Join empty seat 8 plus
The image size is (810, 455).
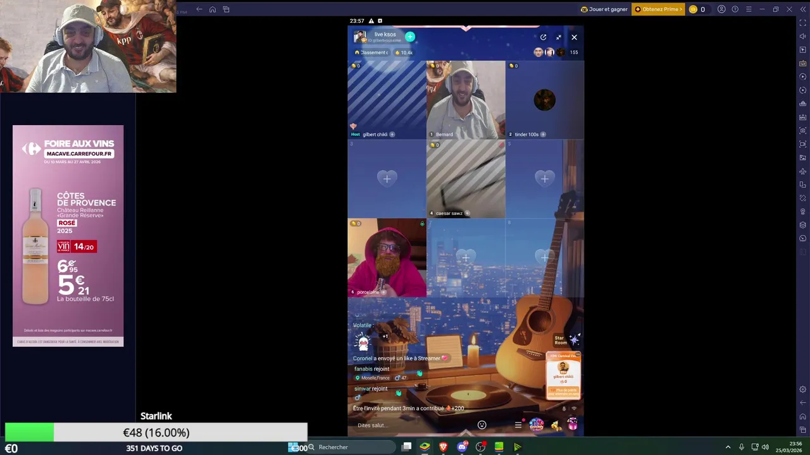[x=544, y=257]
